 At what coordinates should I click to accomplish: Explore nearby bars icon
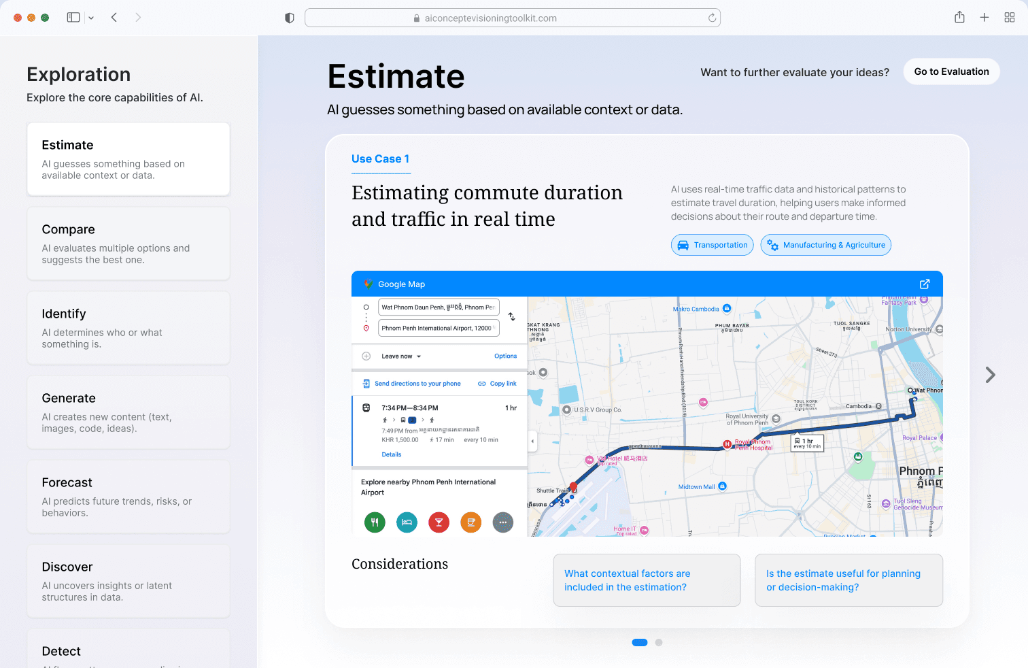point(439,522)
